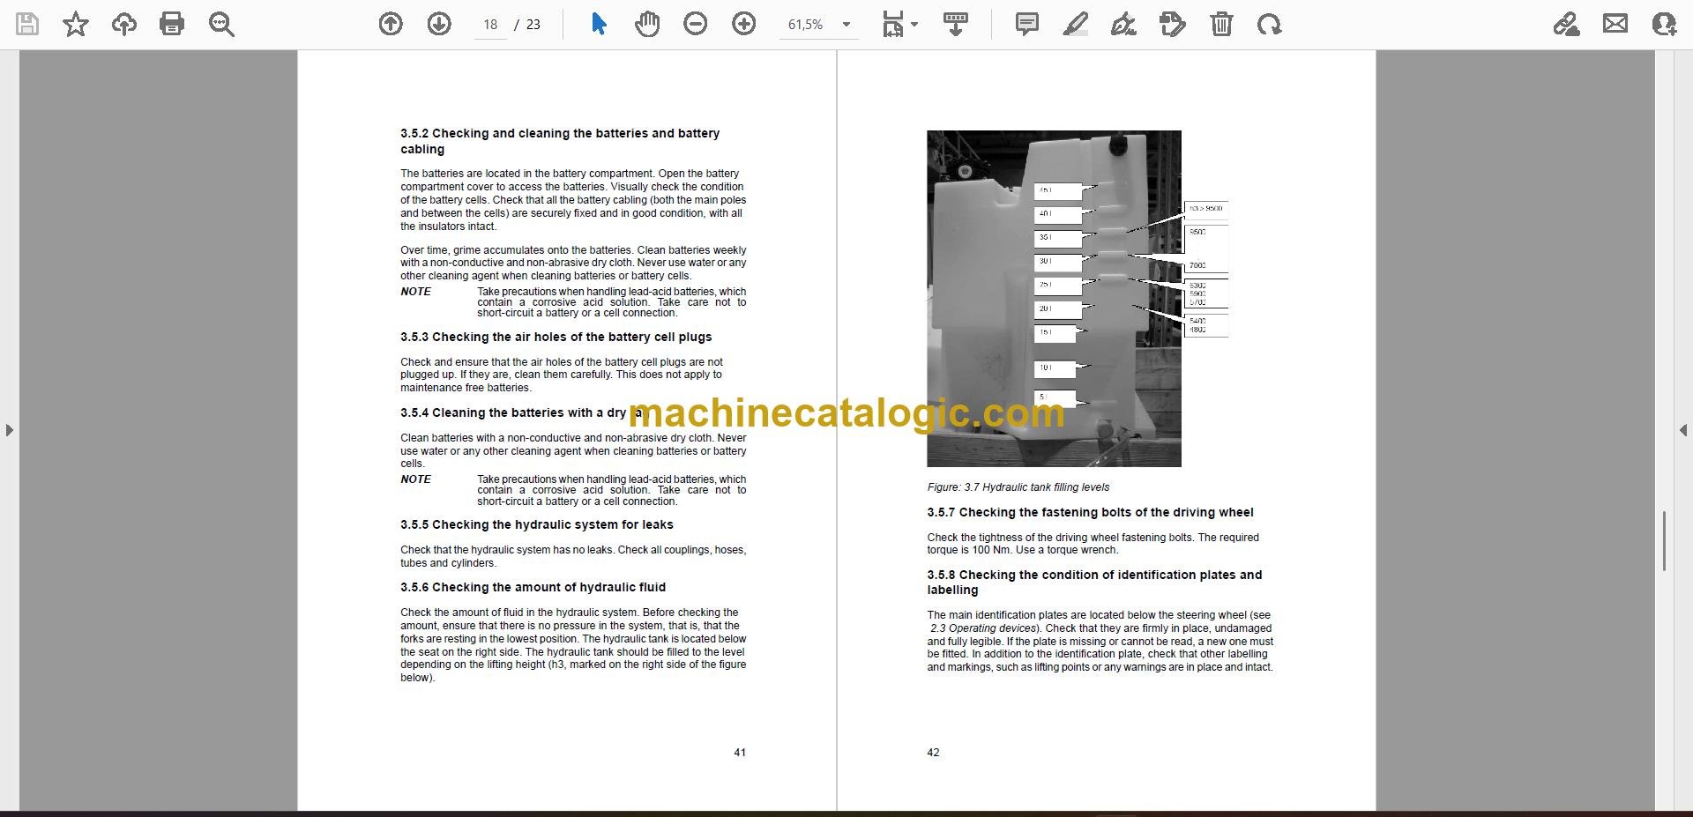Click page number 41 at page bottom
Image resolution: width=1693 pixels, height=817 pixels.
click(740, 753)
